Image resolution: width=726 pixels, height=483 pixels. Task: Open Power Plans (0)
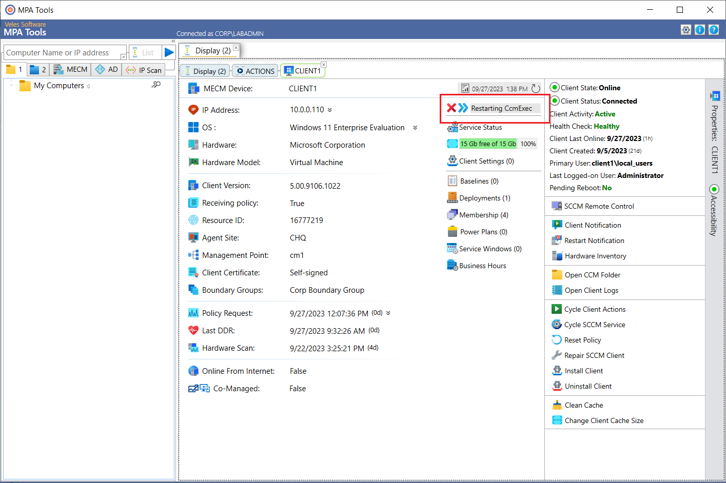tap(483, 232)
